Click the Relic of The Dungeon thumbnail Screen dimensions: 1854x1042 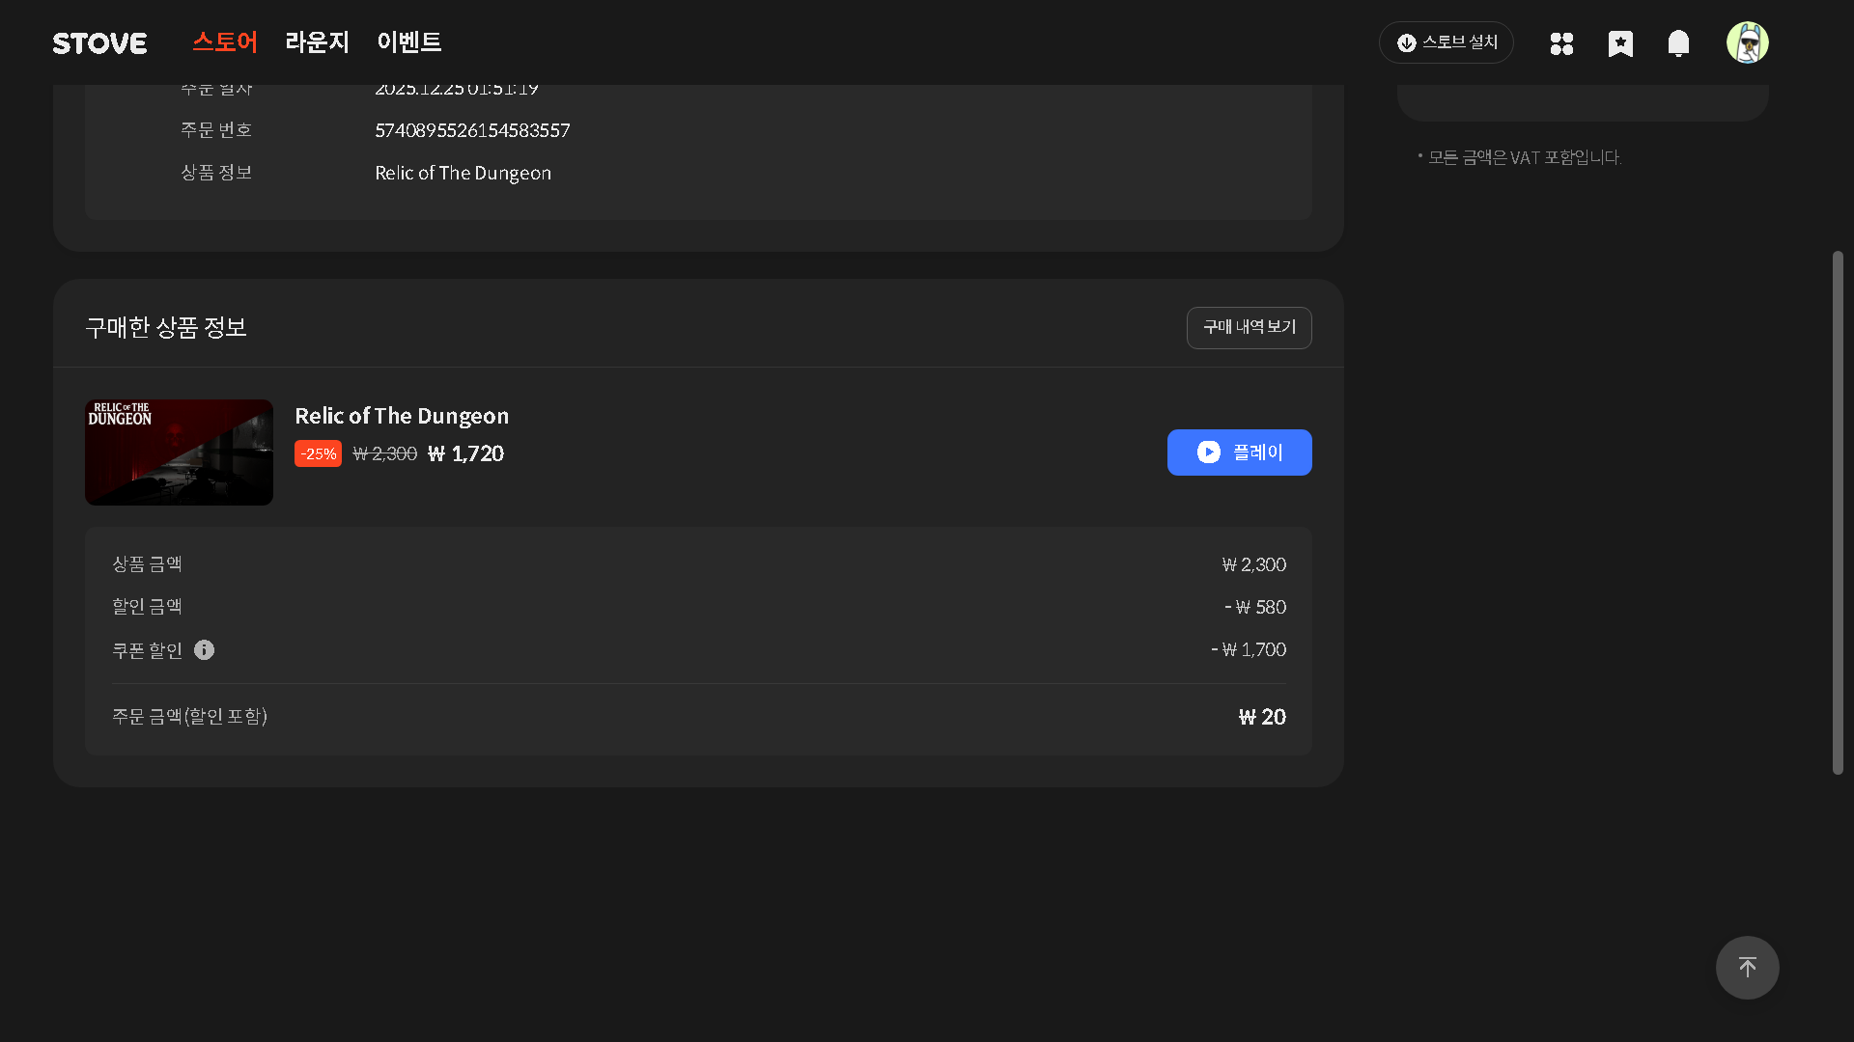[x=179, y=452]
